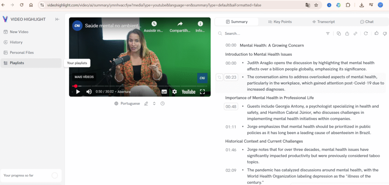Open the Transcript tab
The image size is (389, 185).
323,22
